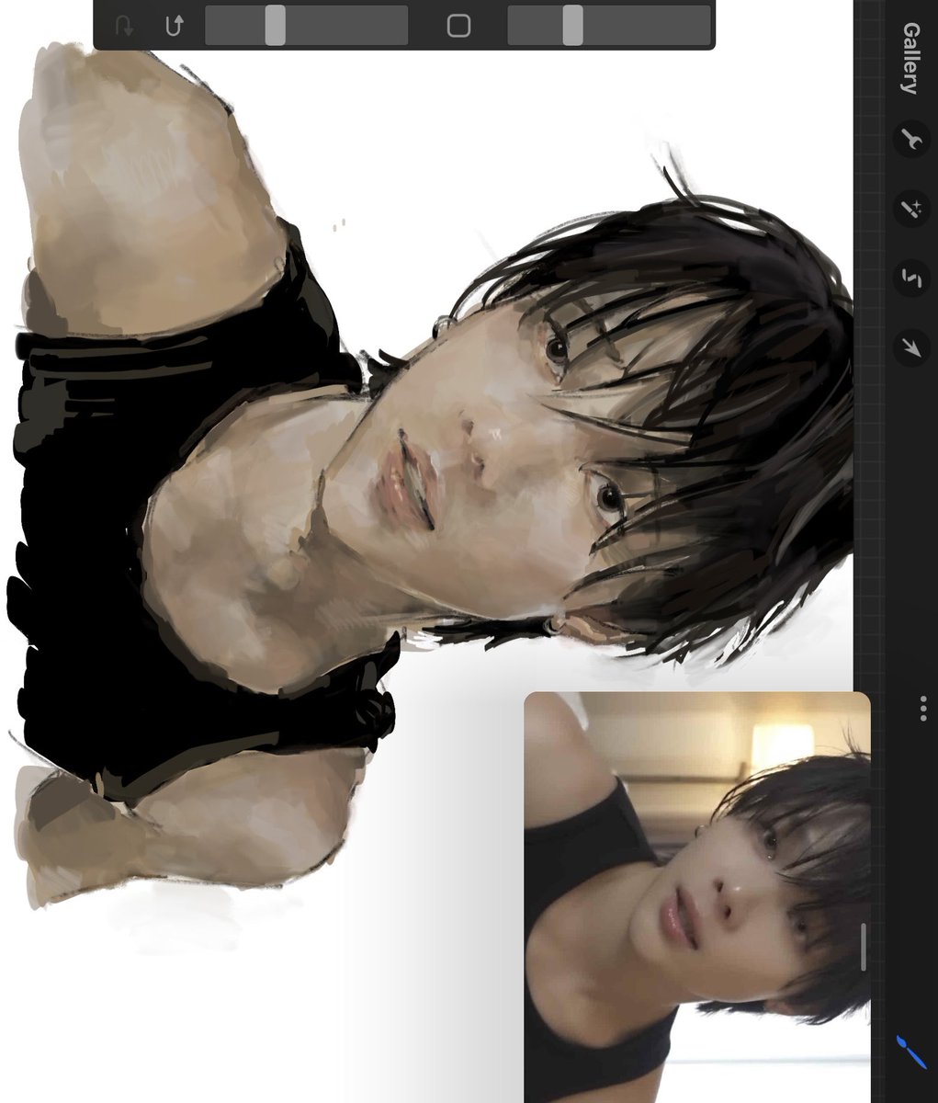Screen dimensions: 938x1103
Task: Activate the Transform arrow tool
Action: [910, 347]
